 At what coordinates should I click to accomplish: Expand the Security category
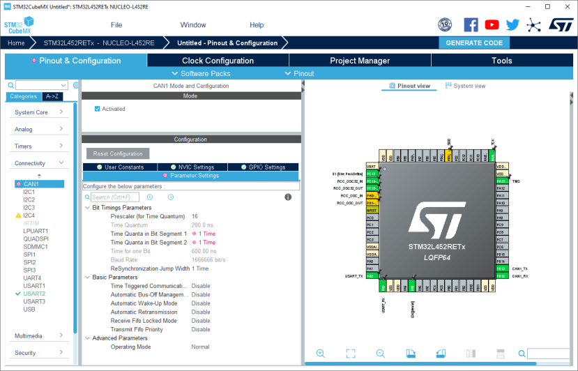(x=39, y=353)
